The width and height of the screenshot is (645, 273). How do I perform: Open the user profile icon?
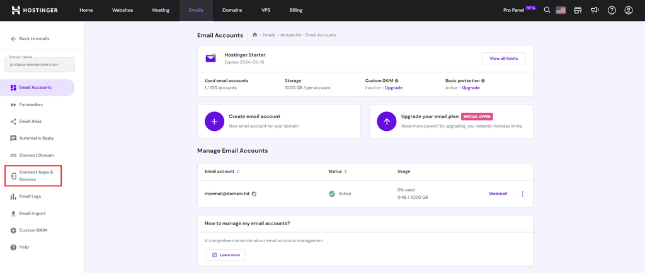coord(628,10)
